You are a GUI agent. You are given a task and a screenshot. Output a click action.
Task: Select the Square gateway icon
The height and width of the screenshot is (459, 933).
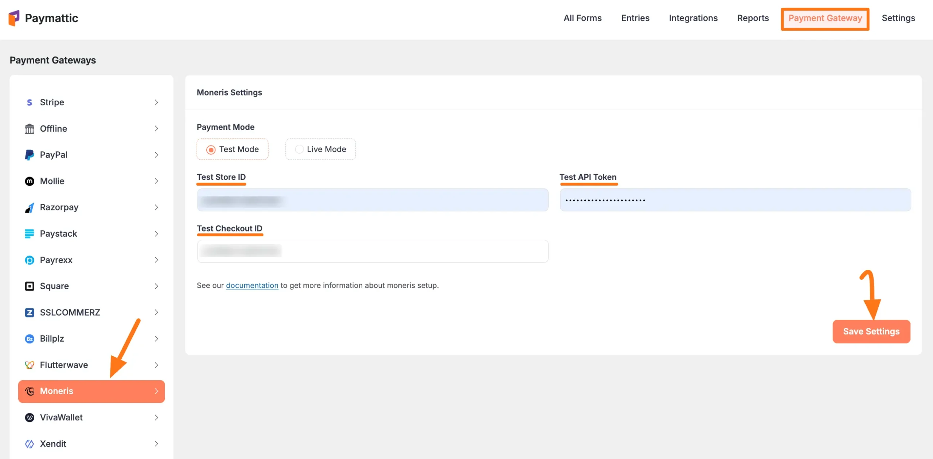pos(29,286)
